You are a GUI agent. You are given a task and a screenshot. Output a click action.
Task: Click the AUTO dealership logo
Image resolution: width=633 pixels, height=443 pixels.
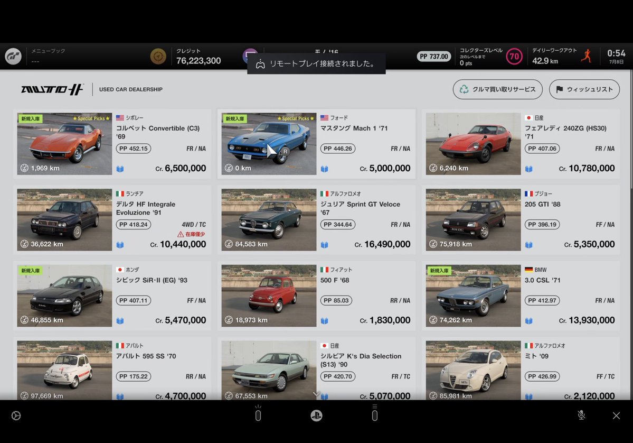(52, 89)
